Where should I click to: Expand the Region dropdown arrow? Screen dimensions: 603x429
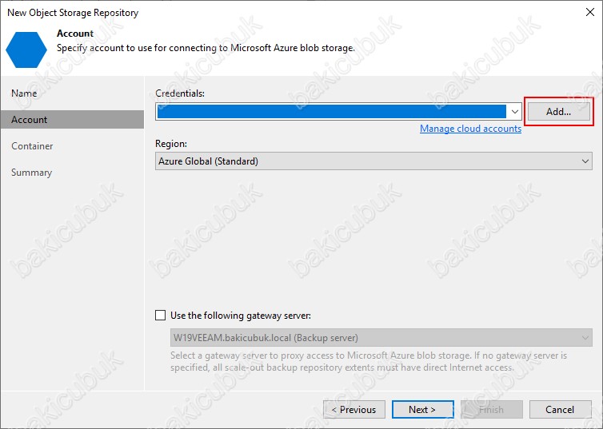tap(585, 161)
